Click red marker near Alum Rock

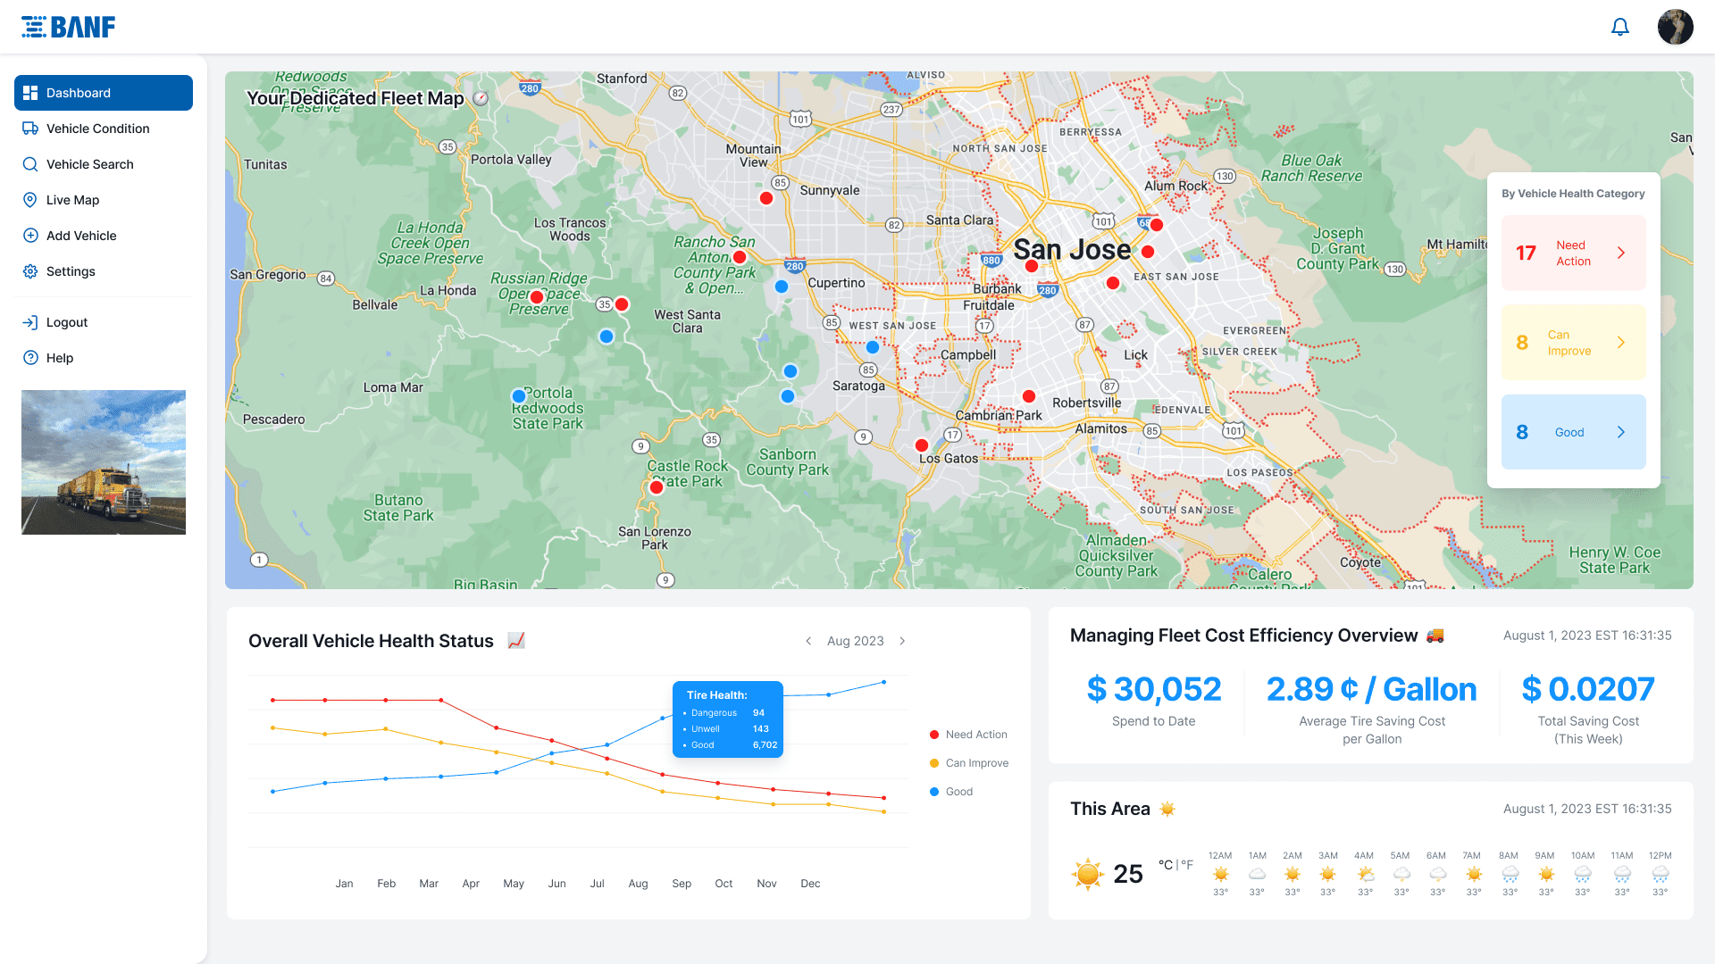(1157, 225)
